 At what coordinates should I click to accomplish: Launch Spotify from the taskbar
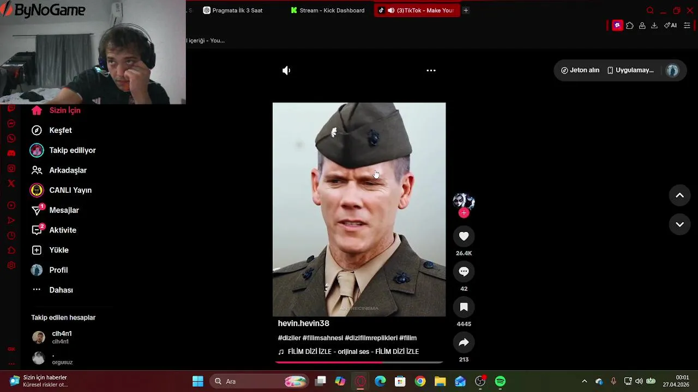click(x=500, y=381)
